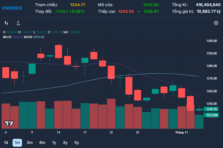Click the 1245.76 current price label
Image resolution: width=223 pixels, height=148 pixels.
pos(211,109)
